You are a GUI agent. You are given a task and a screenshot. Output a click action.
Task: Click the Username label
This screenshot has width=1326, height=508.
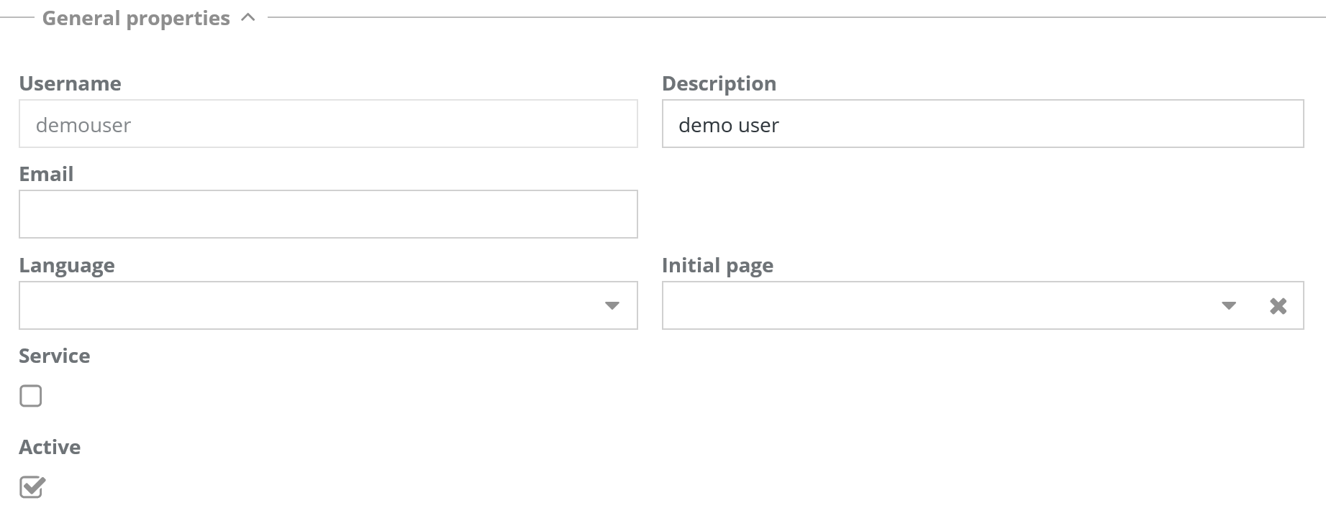click(x=70, y=83)
